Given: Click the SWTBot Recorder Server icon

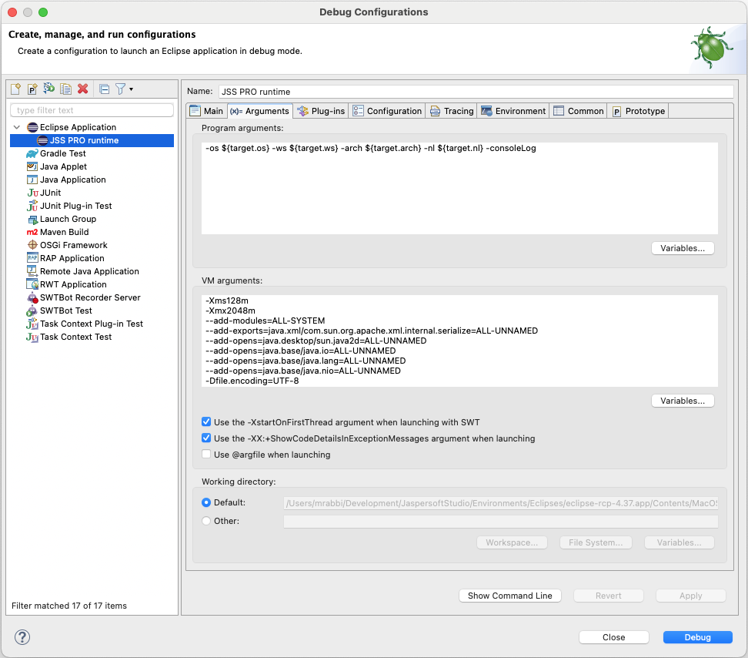Looking at the screenshot, I should click(x=32, y=297).
